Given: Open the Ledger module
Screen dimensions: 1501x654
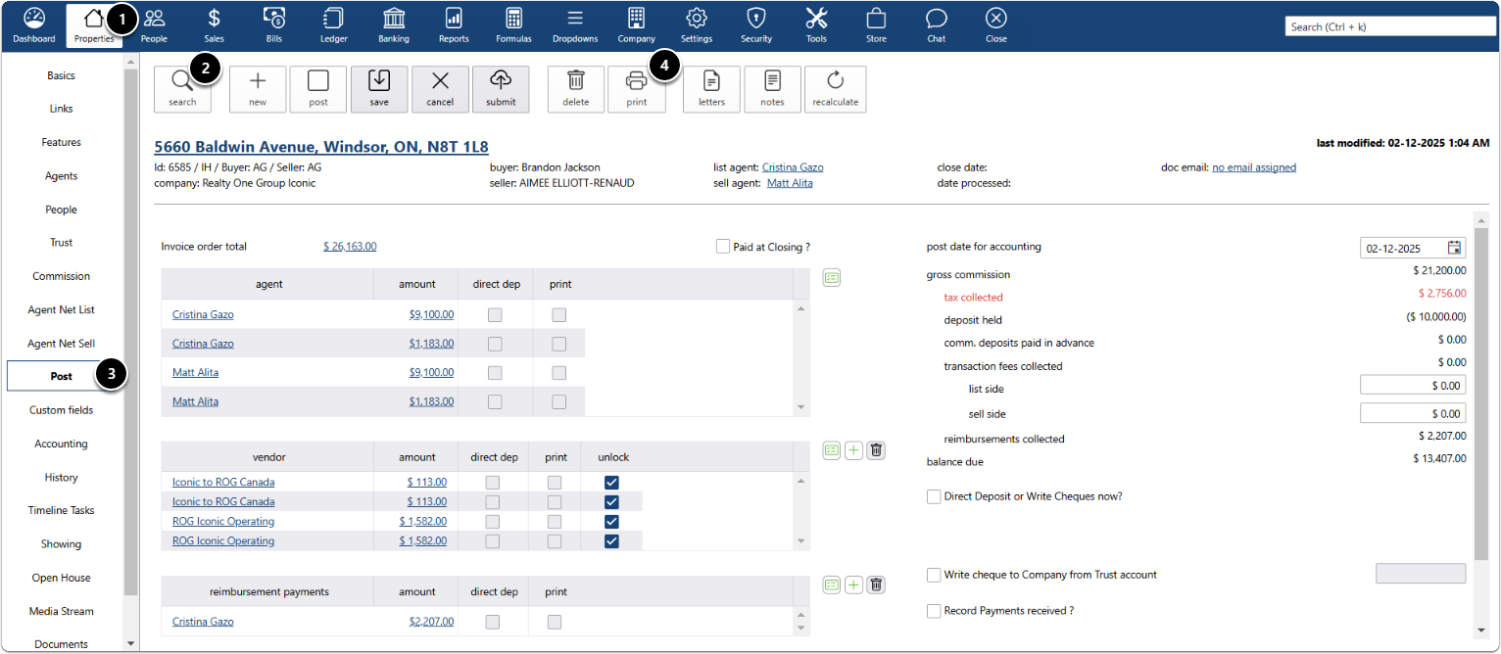Looking at the screenshot, I should tap(333, 25).
